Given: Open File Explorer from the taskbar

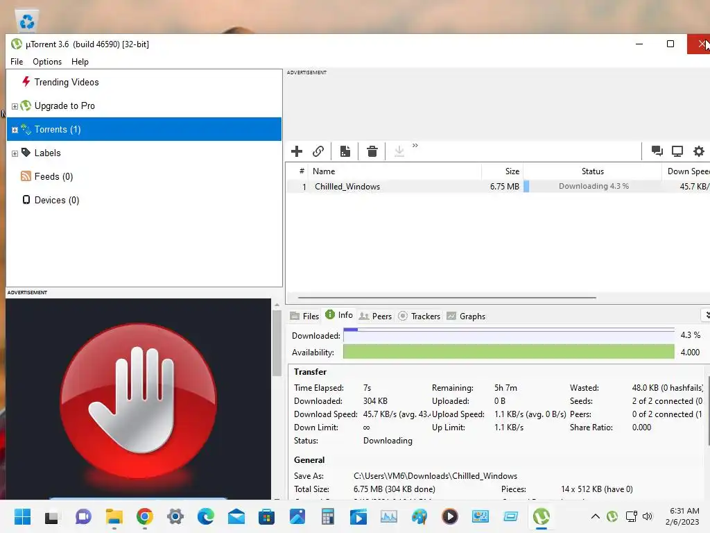Looking at the screenshot, I should point(114,516).
